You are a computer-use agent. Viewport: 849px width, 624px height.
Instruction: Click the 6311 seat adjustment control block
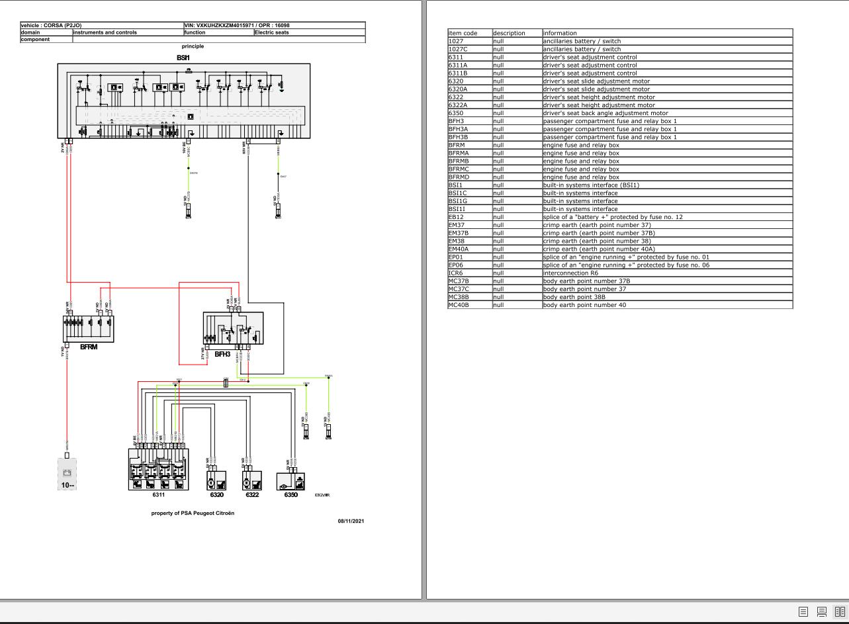point(157,470)
